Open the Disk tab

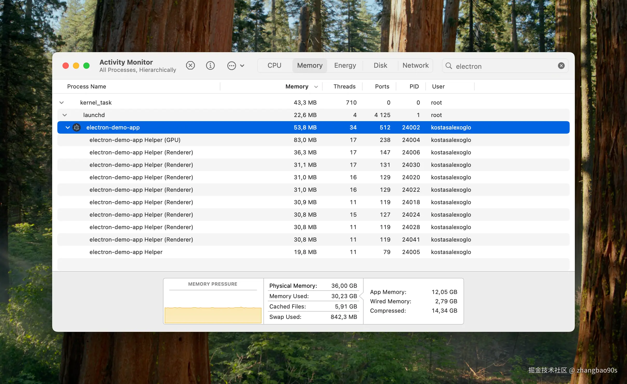[380, 65]
